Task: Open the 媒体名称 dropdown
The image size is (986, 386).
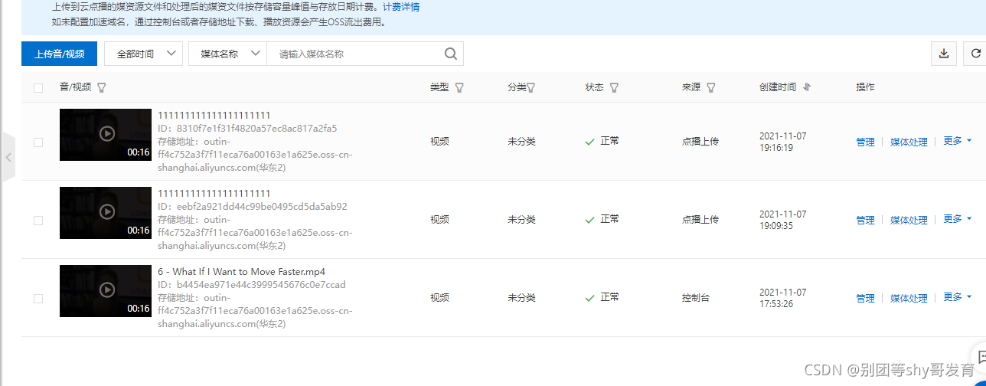Action: pyautogui.click(x=227, y=54)
